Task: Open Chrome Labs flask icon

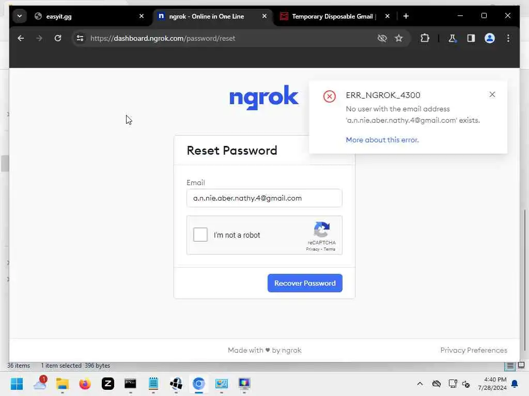Action: pos(452,38)
